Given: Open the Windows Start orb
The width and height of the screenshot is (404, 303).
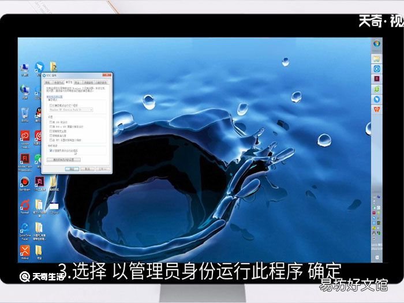Looking at the screenshot, I should point(377,44).
